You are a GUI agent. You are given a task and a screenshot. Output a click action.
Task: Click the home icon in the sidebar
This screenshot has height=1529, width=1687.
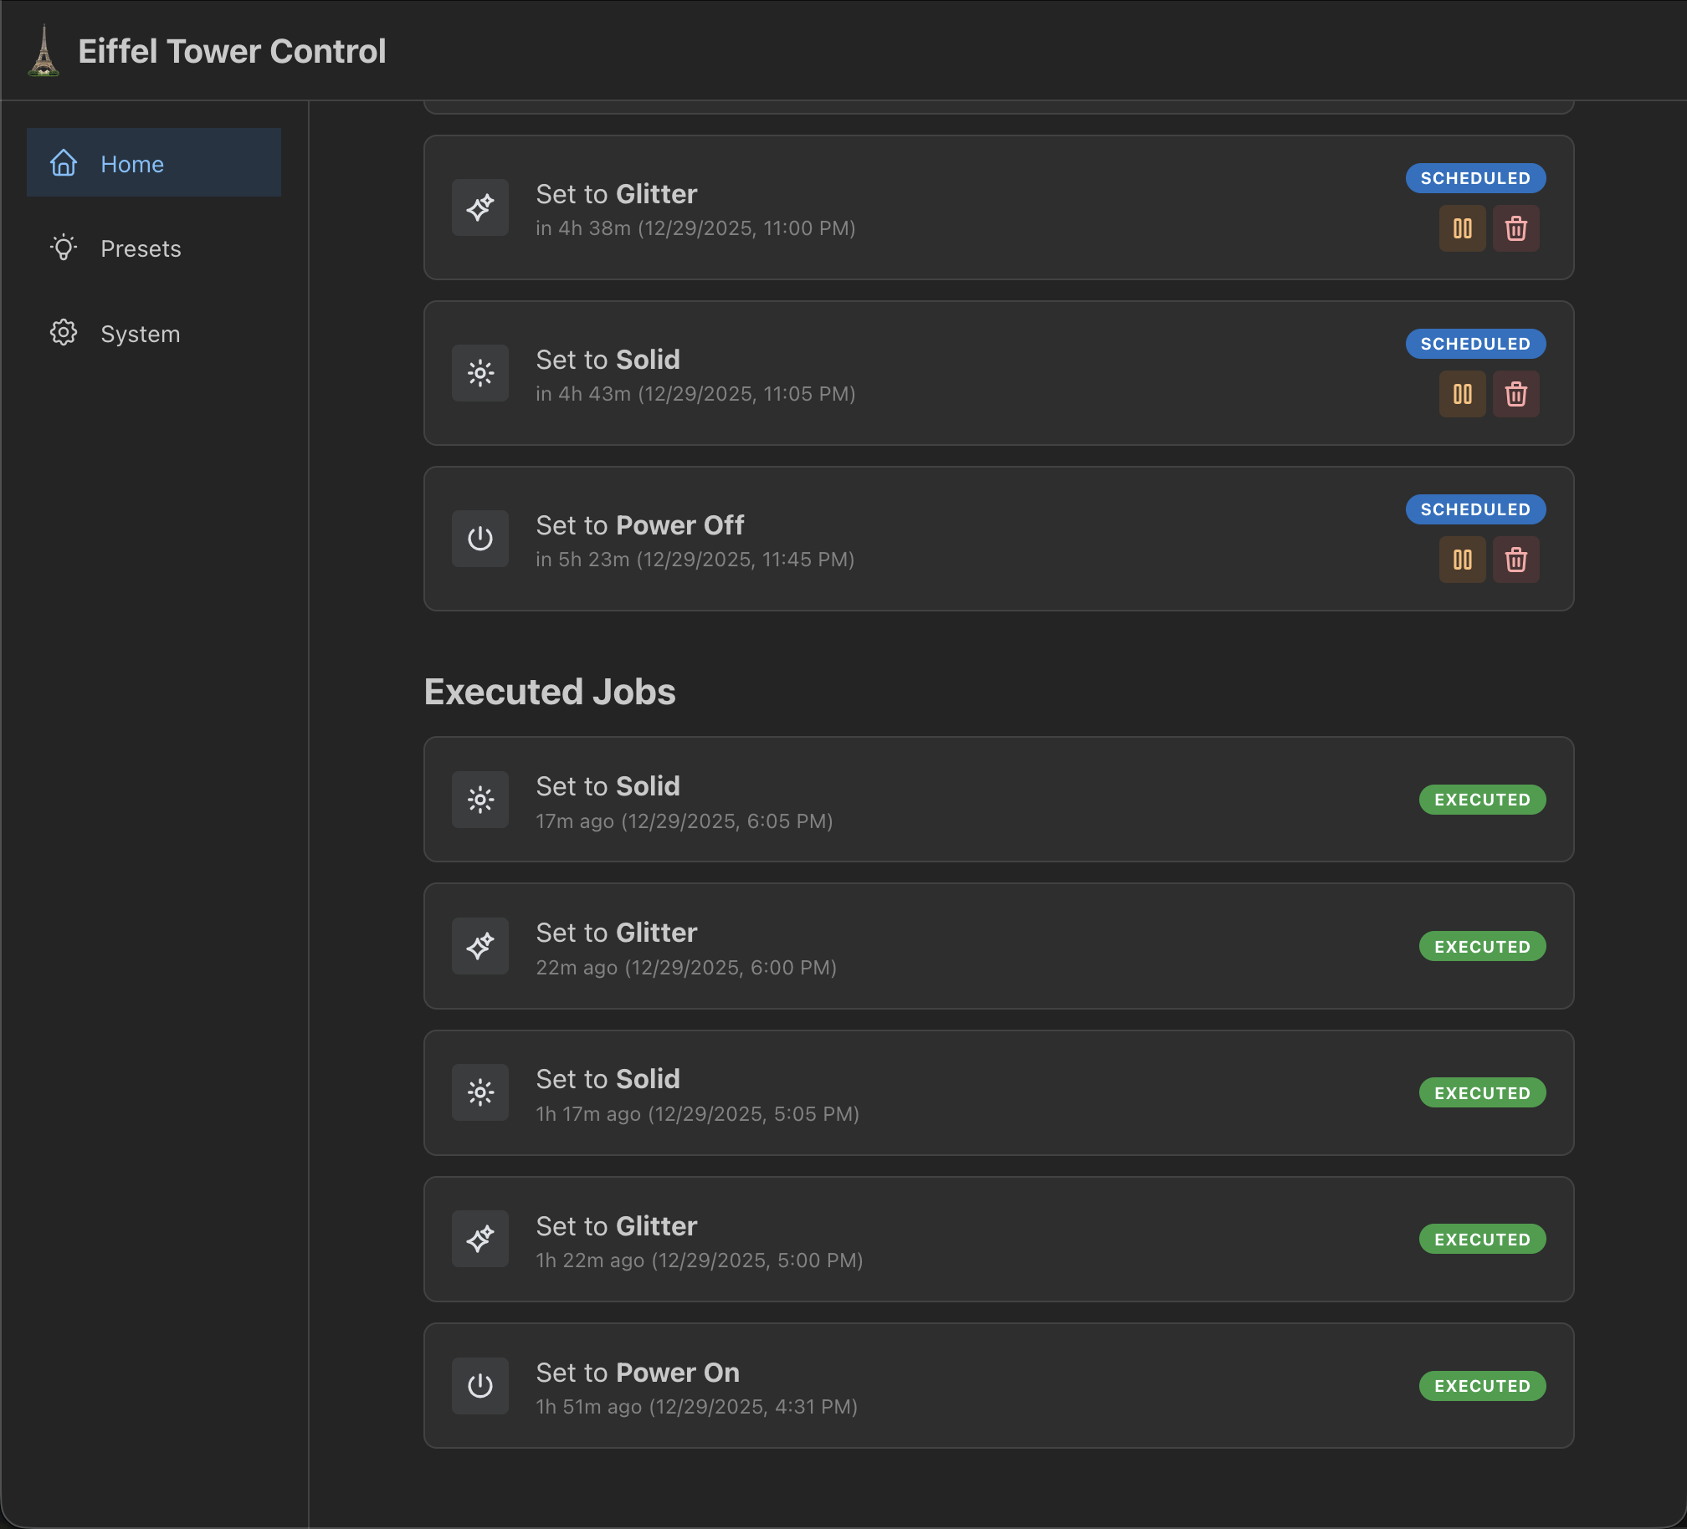tap(64, 164)
